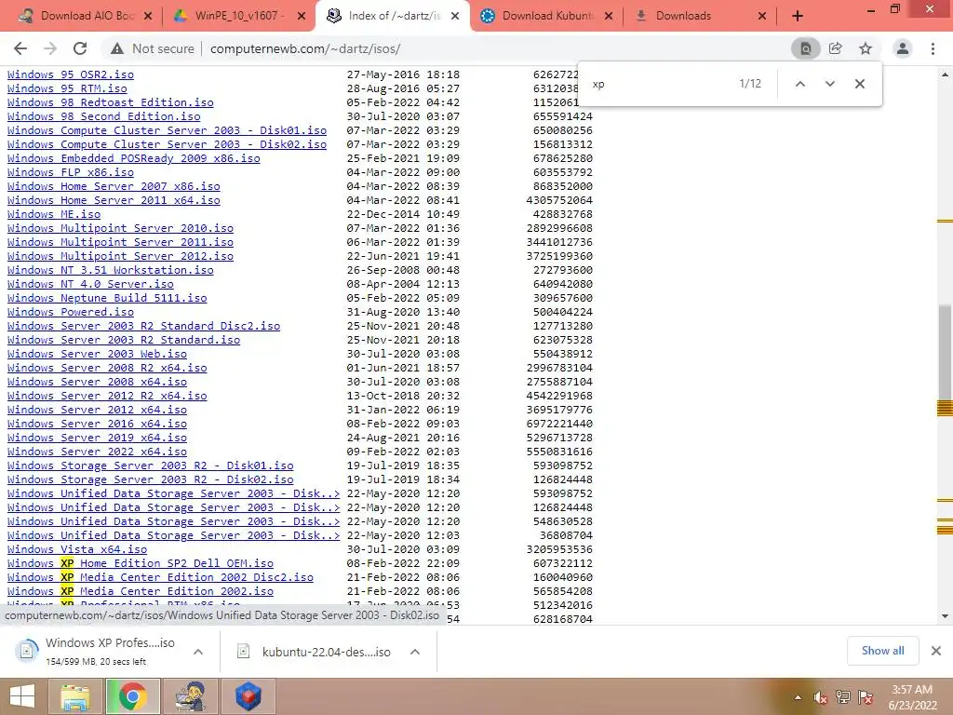Go to previous find result

point(800,84)
